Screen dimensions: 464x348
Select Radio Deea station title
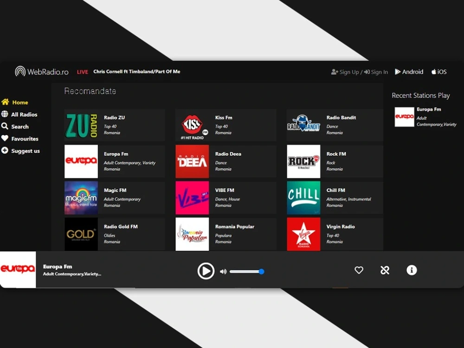(x=228, y=154)
